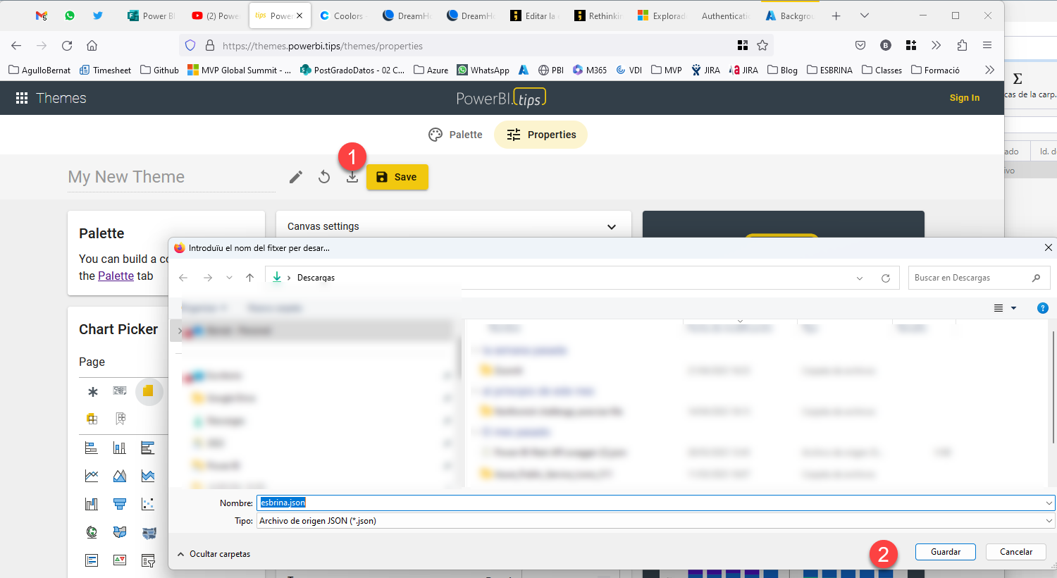Collapse folders with Ocultar carpetas
Screen dimensions: 1057x578
click(x=214, y=554)
